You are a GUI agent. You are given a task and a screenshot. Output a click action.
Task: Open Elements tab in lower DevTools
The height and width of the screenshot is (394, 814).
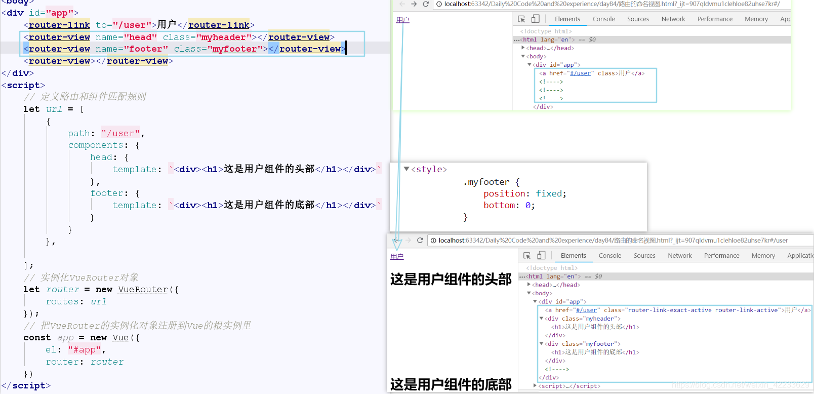point(574,256)
